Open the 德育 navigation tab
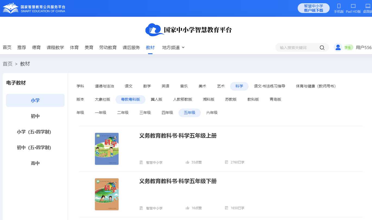Viewport: 372px width, 220px height. [x=36, y=47]
